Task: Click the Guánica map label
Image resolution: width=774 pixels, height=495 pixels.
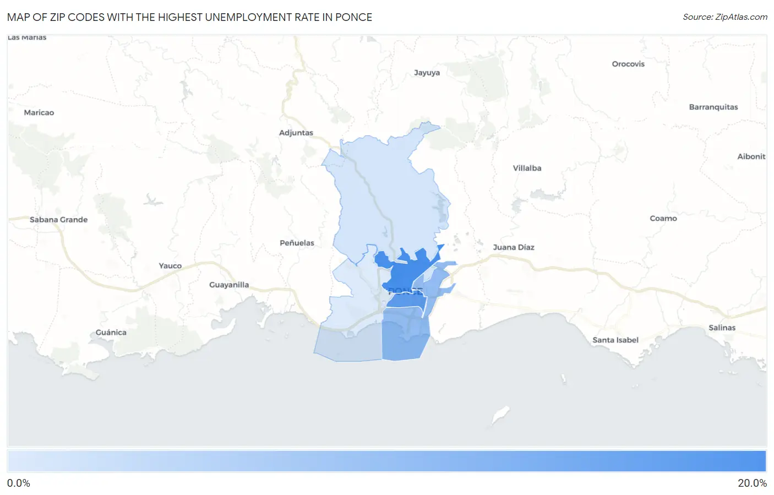Action: point(111,333)
